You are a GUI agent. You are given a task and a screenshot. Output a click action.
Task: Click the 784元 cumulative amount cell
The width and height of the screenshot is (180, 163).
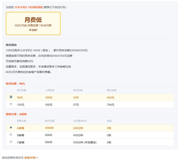[110, 104]
